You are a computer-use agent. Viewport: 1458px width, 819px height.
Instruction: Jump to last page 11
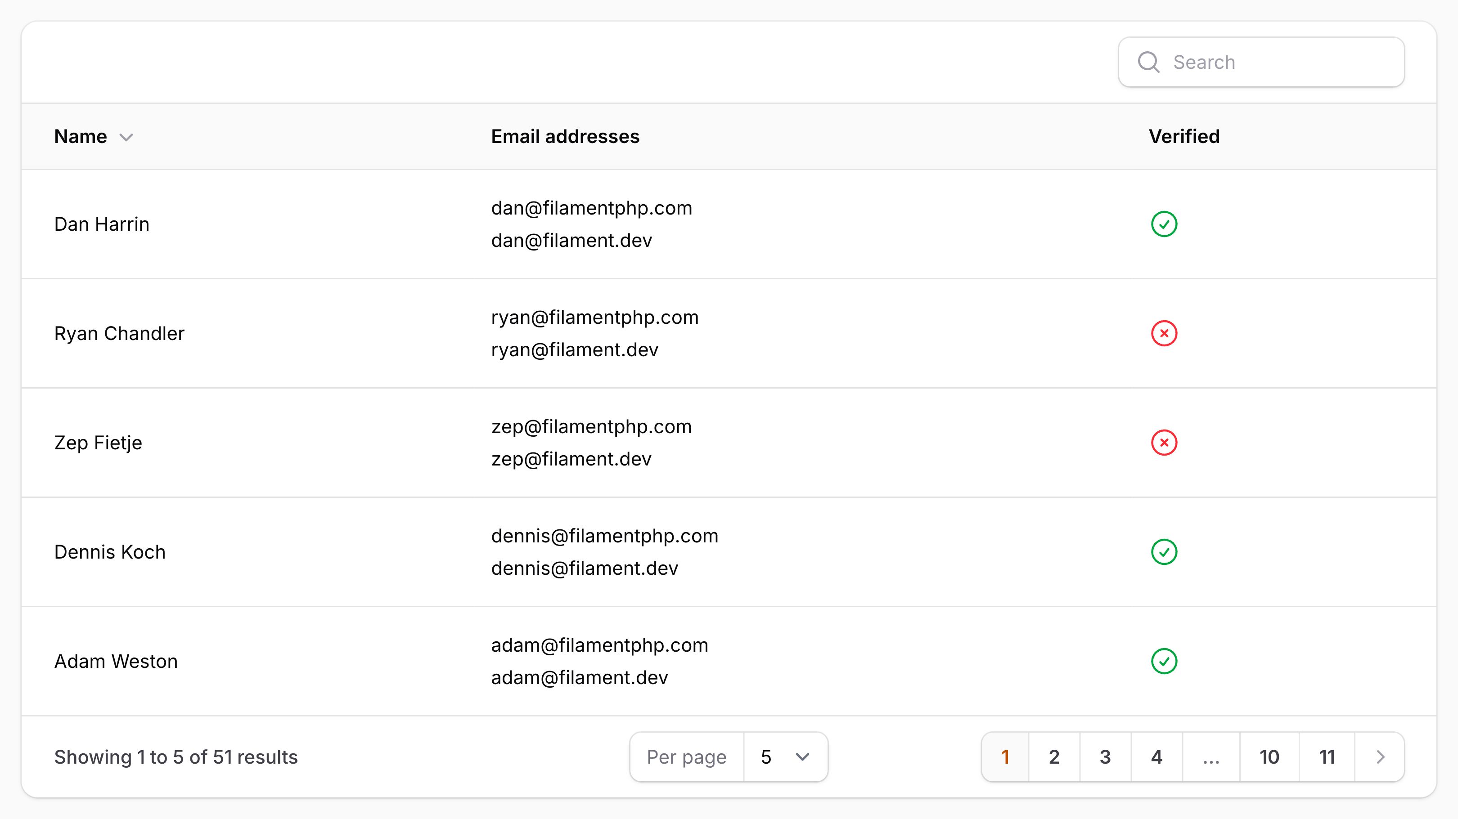click(x=1327, y=757)
